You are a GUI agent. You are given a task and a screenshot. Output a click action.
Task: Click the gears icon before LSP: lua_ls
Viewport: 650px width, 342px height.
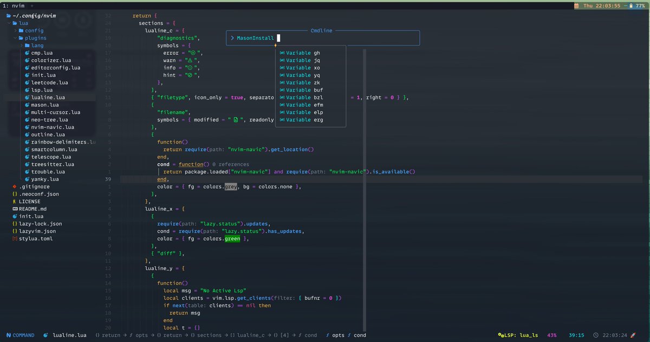(501, 335)
